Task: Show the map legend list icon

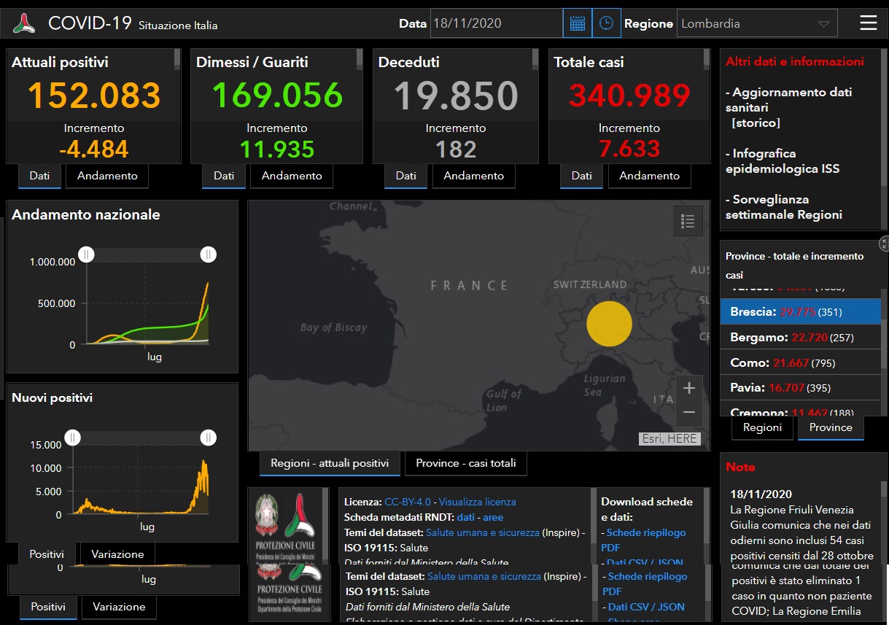Action: coord(687,221)
